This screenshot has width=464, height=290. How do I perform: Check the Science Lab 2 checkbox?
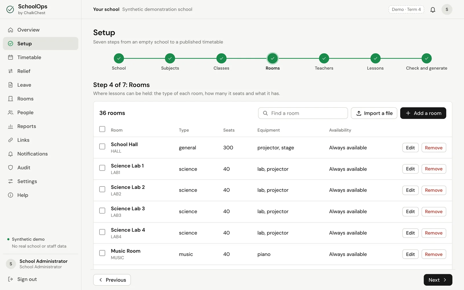coord(102,189)
